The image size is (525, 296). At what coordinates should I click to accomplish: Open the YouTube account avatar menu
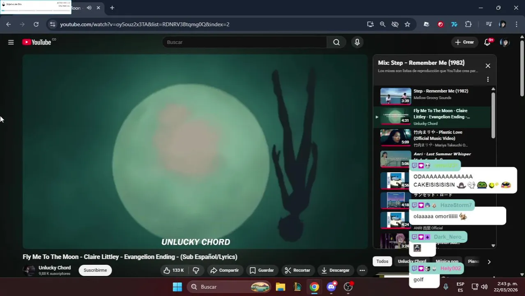(x=504, y=42)
